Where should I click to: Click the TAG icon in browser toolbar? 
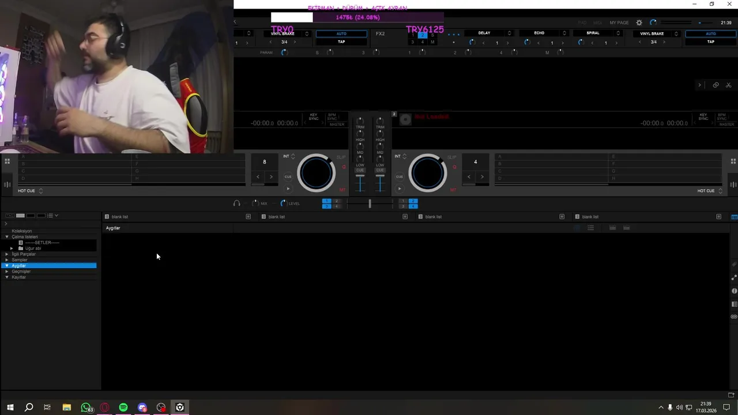pyautogui.click(x=9, y=216)
